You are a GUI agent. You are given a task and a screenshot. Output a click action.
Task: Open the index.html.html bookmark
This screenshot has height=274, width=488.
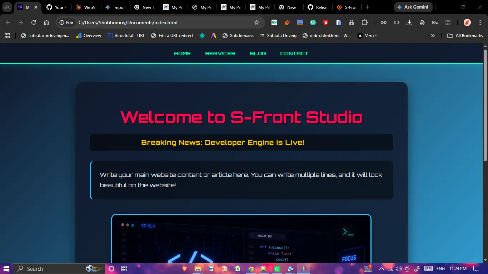click(x=327, y=36)
